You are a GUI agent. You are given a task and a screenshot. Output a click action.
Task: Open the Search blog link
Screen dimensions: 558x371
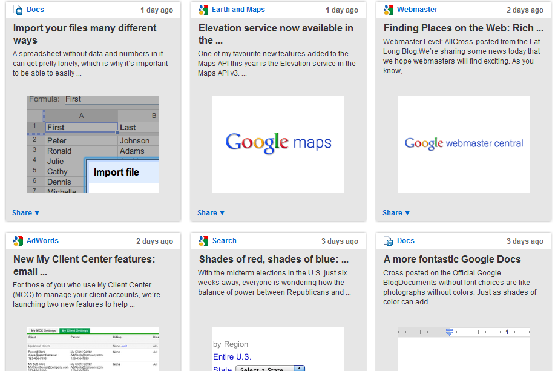pyautogui.click(x=224, y=241)
